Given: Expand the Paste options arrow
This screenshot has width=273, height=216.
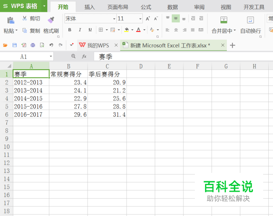Looking at the screenshot, I should pyautogui.click(x=17, y=30).
